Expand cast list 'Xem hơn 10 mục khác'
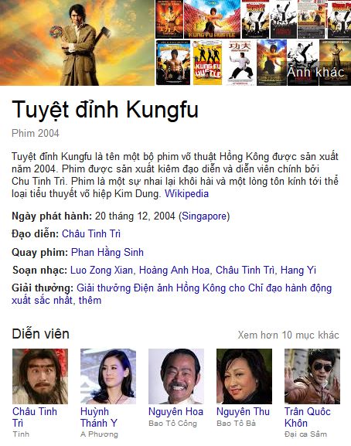Viewport: 351px width, 446px height. 288,335
